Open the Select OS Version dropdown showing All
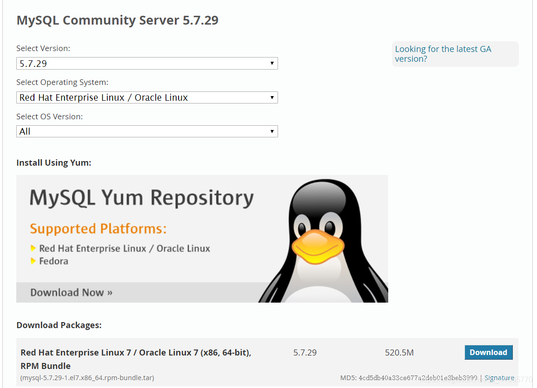The width and height of the screenshot is (537, 388). click(x=147, y=131)
